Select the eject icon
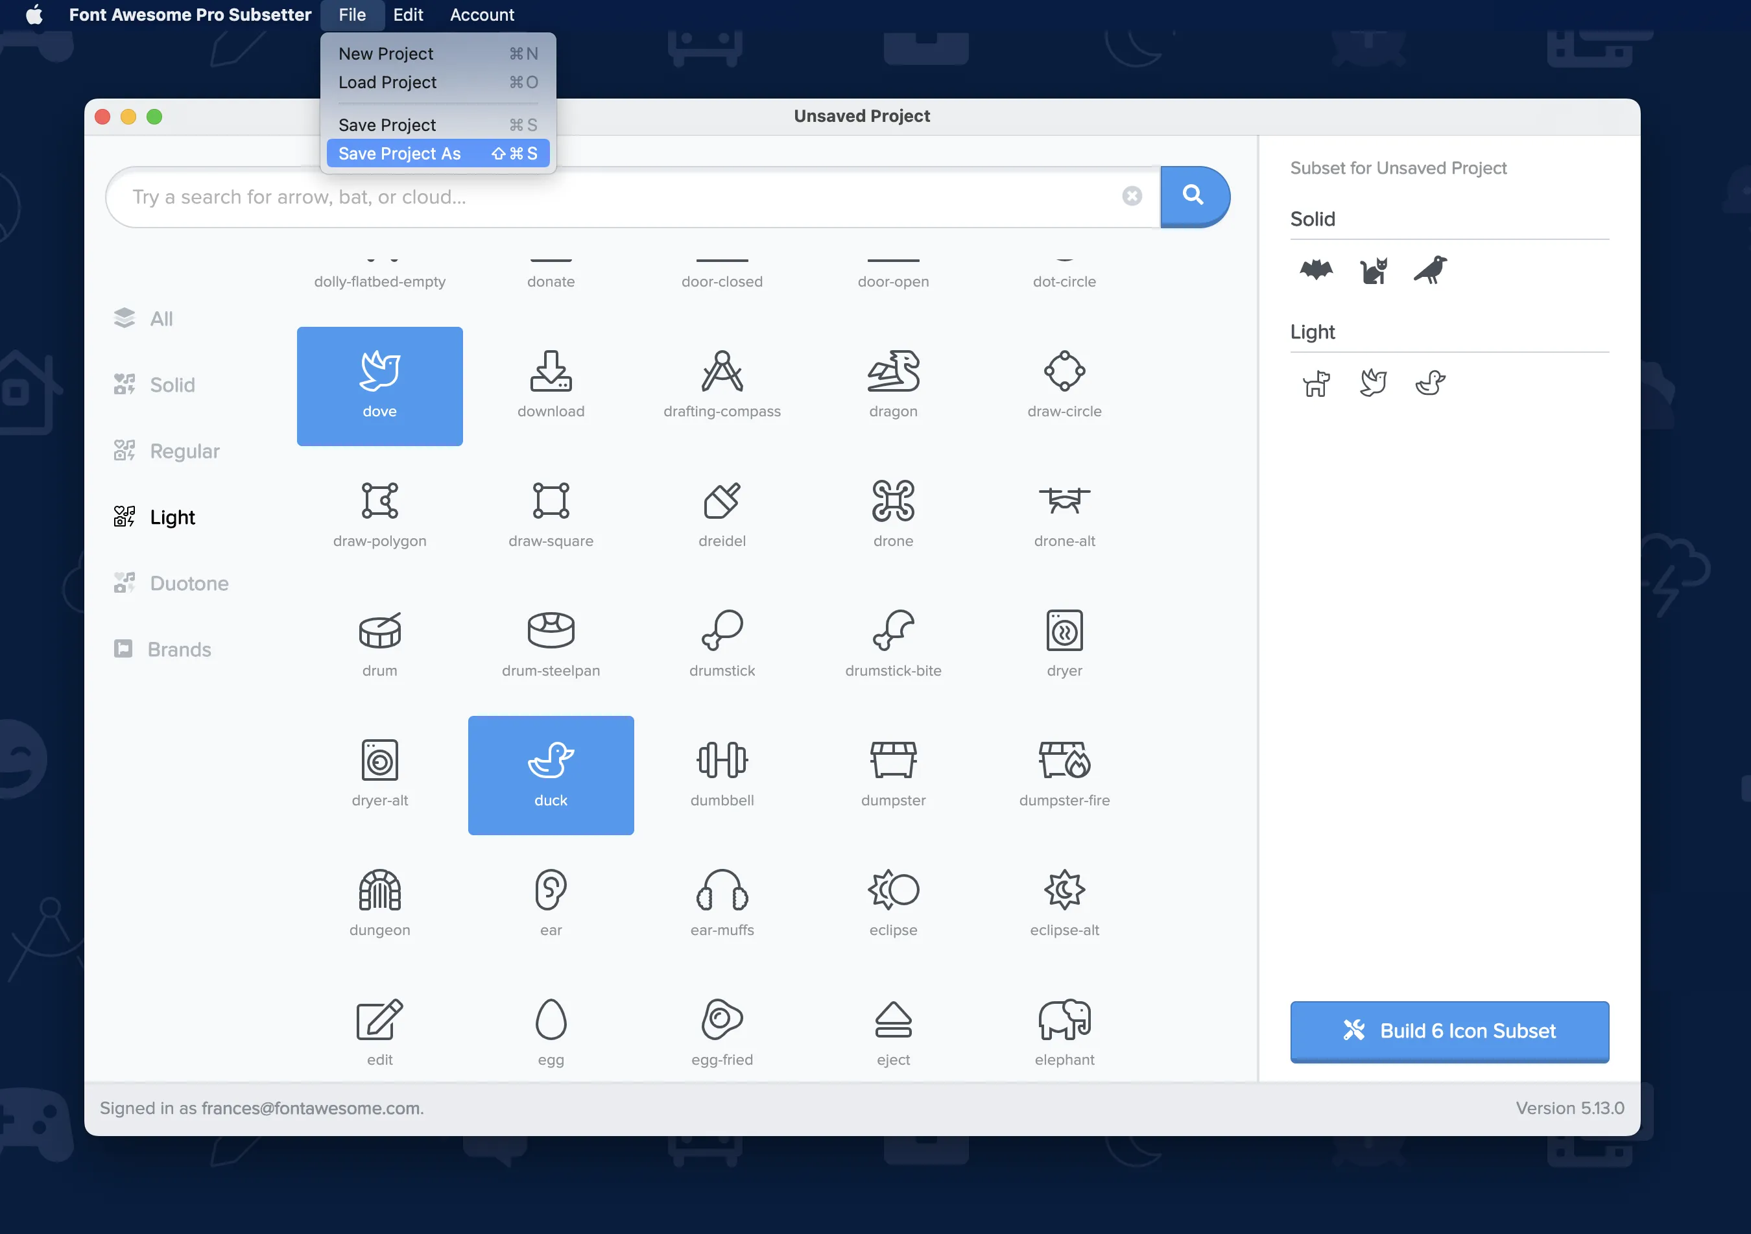This screenshot has height=1234, width=1751. 893,1022
